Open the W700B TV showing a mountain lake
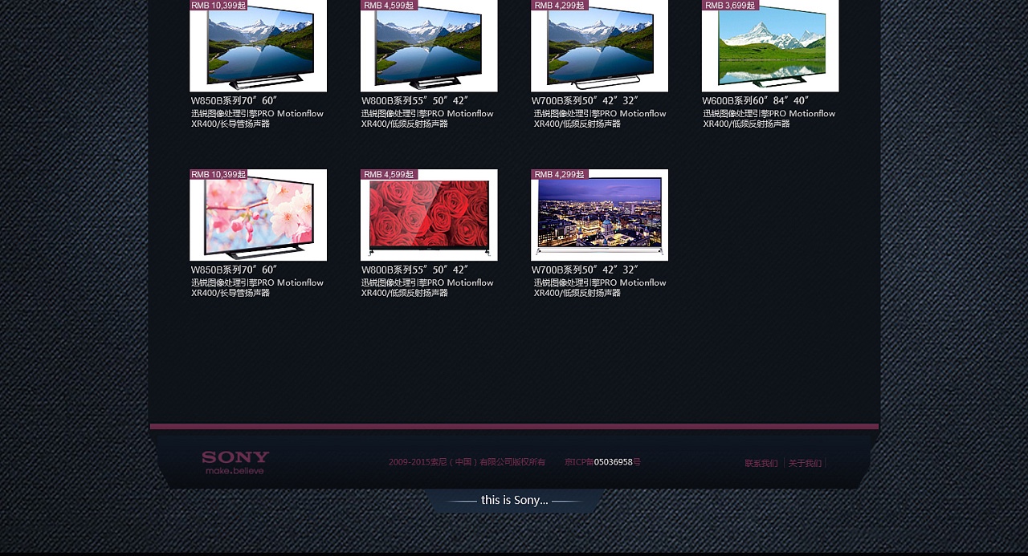The width and height of the screenshot is (1028, 556). click(599, 46)
